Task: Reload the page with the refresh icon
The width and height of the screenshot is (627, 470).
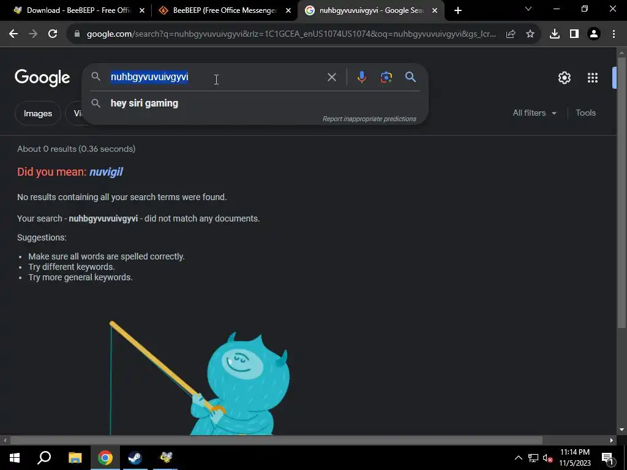Action: [x=53, y=34]
